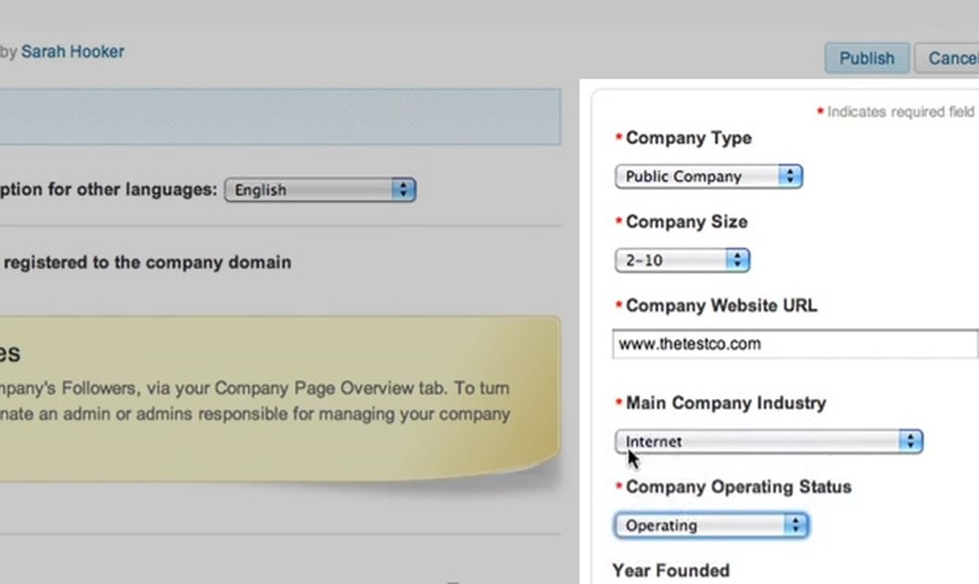This screenshot has height=584, width=979.
Task: Open the Company Type dropdown
Action: tap(708, 177)
